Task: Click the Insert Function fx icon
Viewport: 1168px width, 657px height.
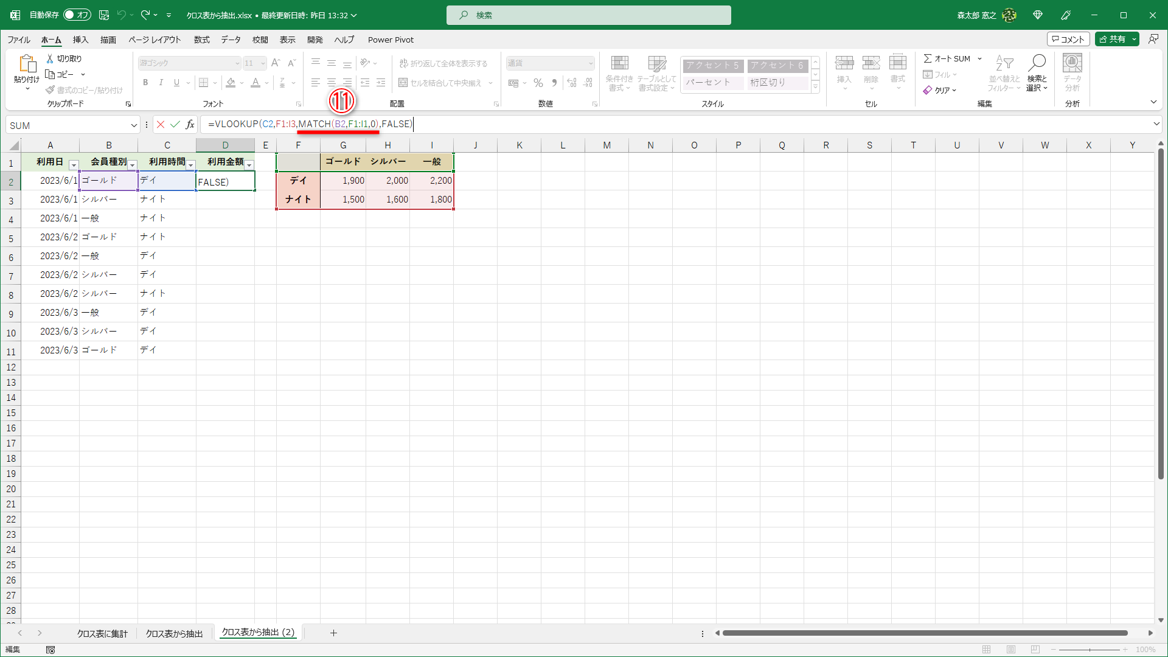Action: [x=190, y=124]
